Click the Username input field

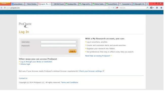58,42
